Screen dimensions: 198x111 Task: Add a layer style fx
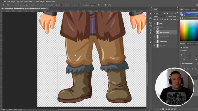coord(160,109)
